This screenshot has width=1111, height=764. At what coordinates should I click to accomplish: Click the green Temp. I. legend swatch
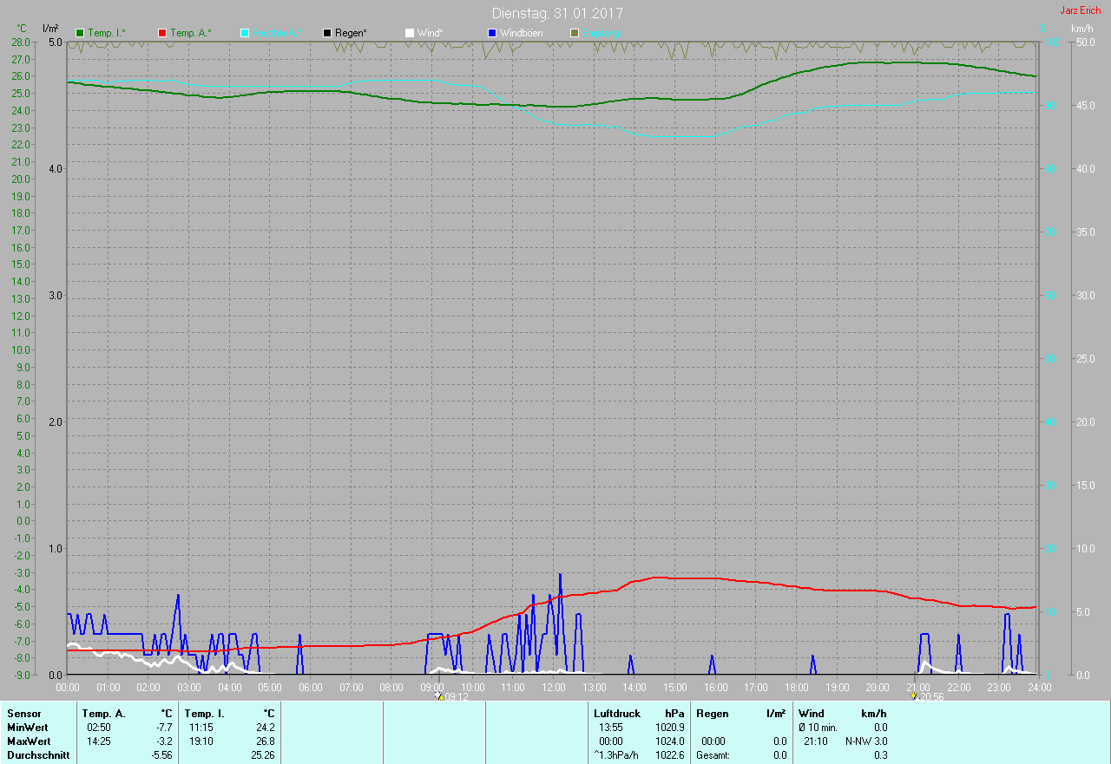(x=80, y=33)
